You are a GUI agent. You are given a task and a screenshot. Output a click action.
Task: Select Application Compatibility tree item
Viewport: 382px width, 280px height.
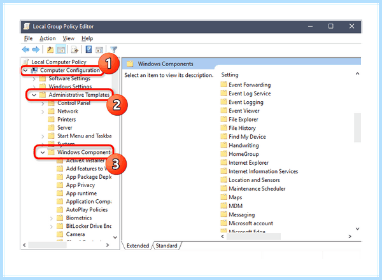point(88,202)
